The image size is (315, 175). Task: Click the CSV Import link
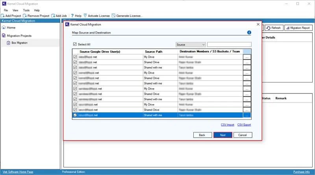coord(228,125)
